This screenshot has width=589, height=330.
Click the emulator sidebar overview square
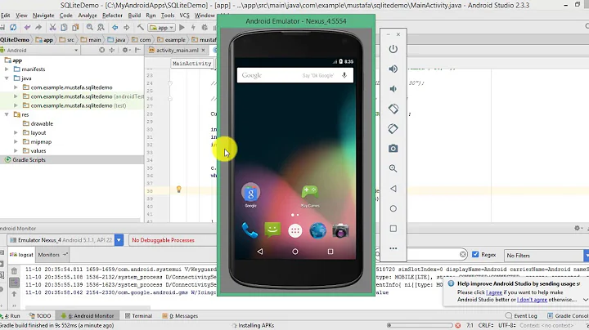tap(393, 229)
